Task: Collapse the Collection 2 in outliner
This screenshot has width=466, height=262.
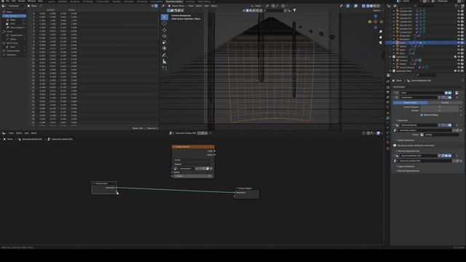Action: (391, 57)
